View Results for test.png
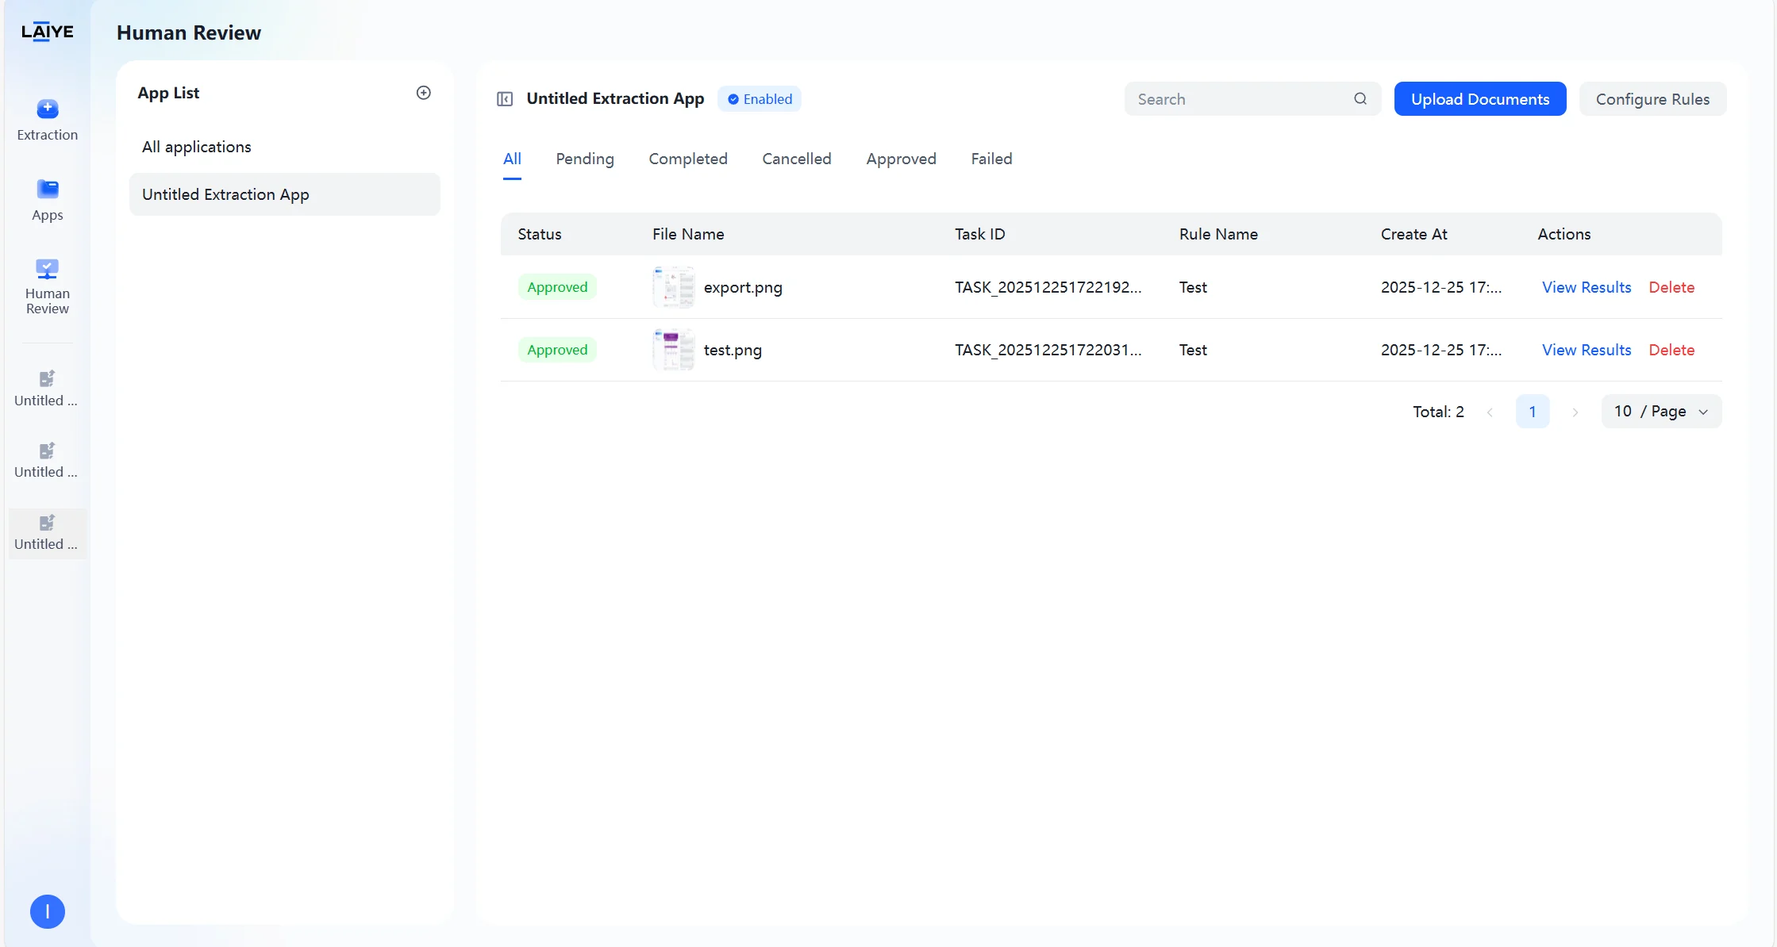Screen dimensions: 1777x947 [x=1587, y=350]
